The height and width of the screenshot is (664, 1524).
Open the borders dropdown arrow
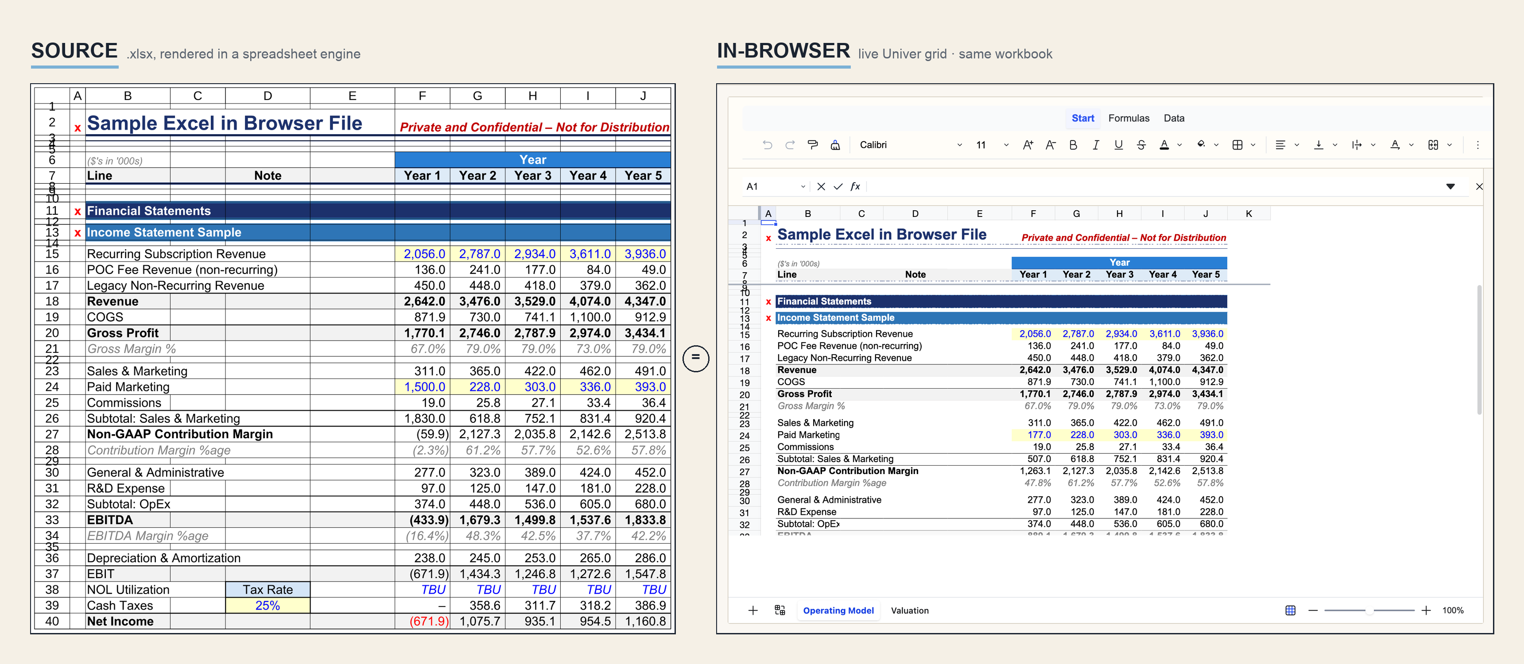click(x=1253, y=145)
